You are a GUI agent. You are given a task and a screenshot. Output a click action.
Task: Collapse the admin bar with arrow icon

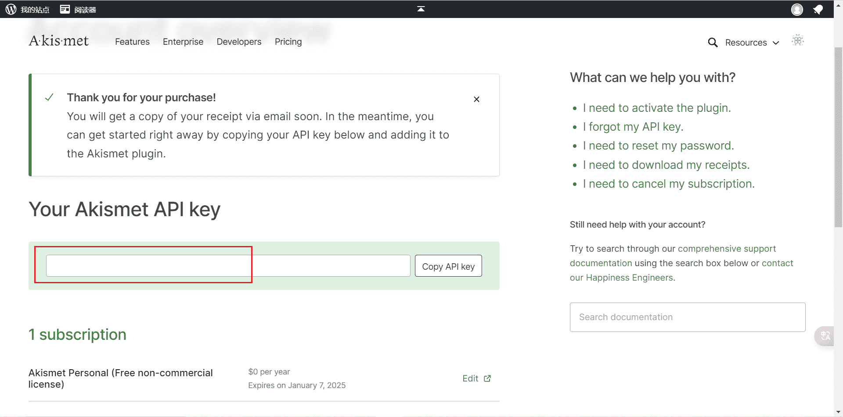tap(421, 9)
